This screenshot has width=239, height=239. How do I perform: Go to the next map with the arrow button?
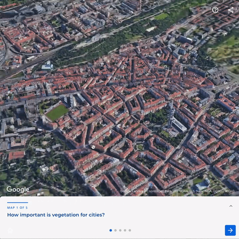coord(230,230)
